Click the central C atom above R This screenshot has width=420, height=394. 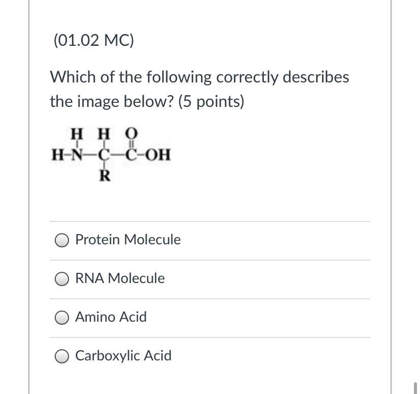pos(104,154)
